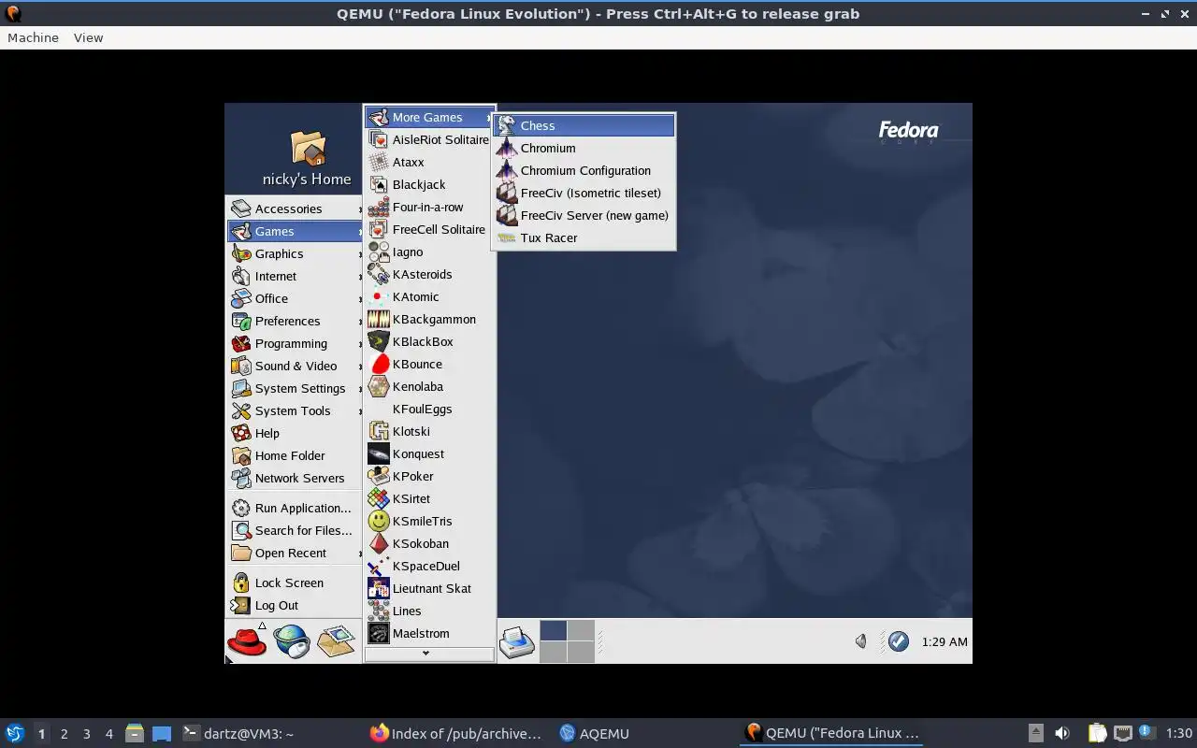This screenshot has height=748, width=1197.
Task: Click the Ataxx game icon
Action: 379,162
